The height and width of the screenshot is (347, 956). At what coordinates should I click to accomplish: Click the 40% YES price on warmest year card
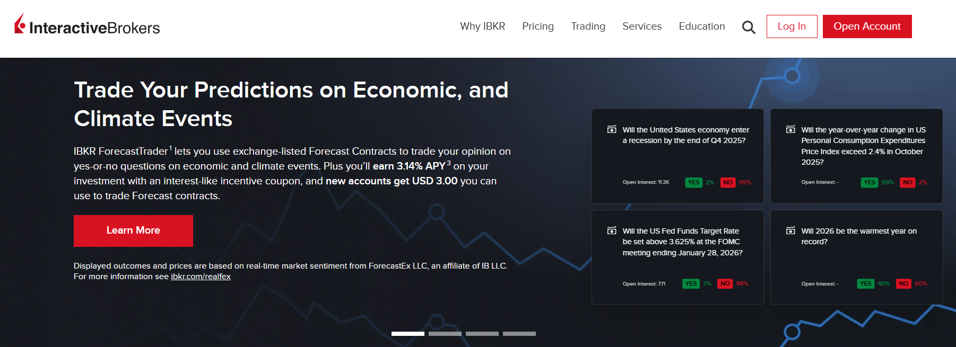click(x=884, y=283)
